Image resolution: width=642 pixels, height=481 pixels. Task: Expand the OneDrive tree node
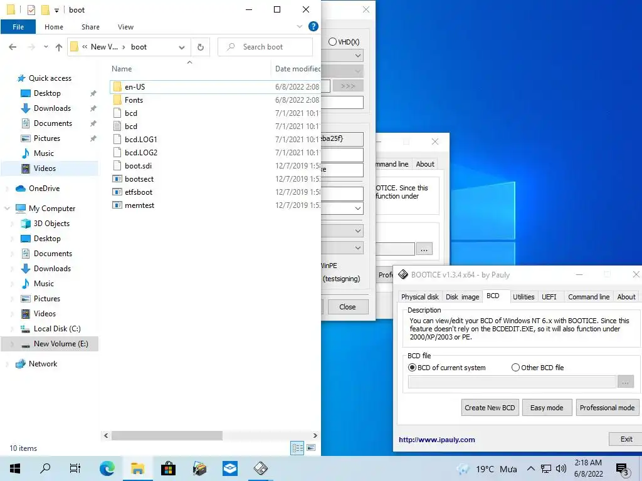click(7, 188)
